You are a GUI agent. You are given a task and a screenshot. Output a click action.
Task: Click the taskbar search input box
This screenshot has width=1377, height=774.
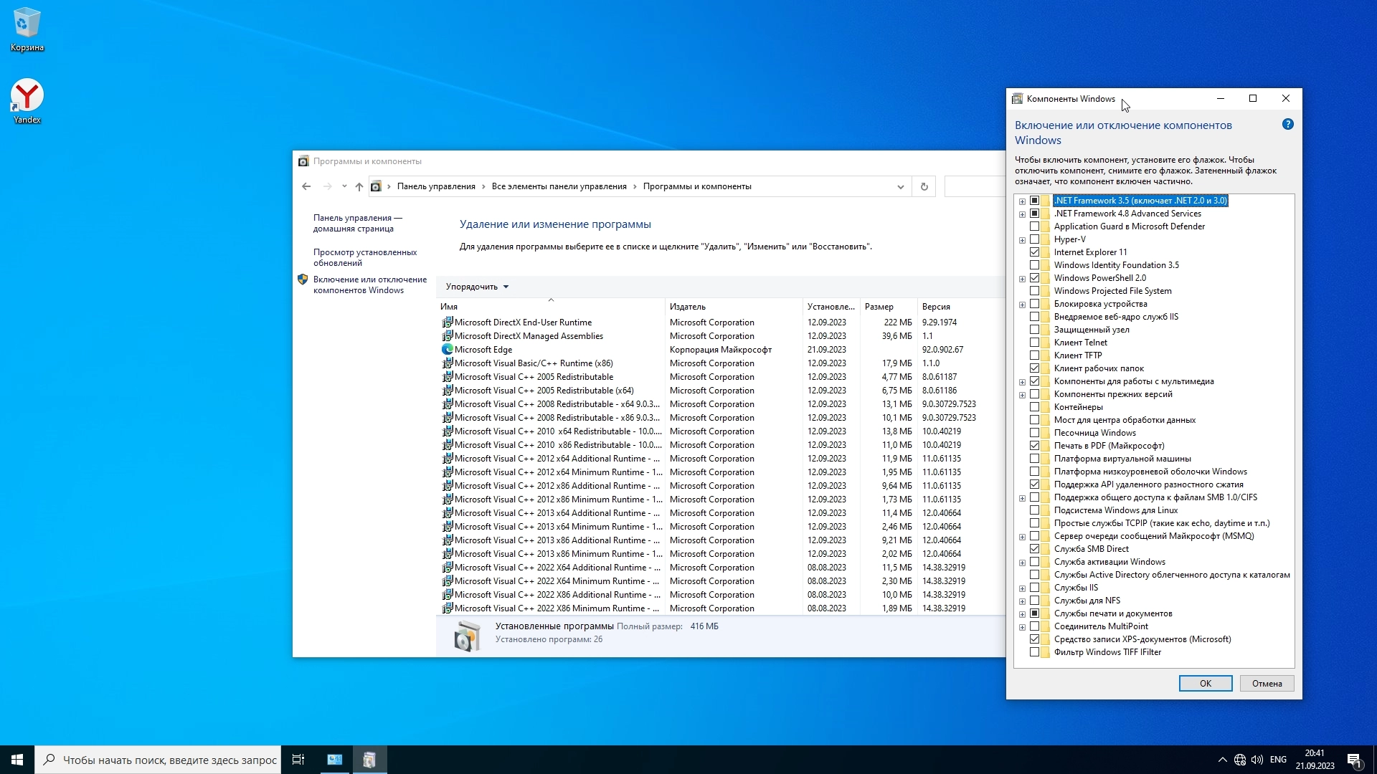pyautogui.click(x=169, y=760)
